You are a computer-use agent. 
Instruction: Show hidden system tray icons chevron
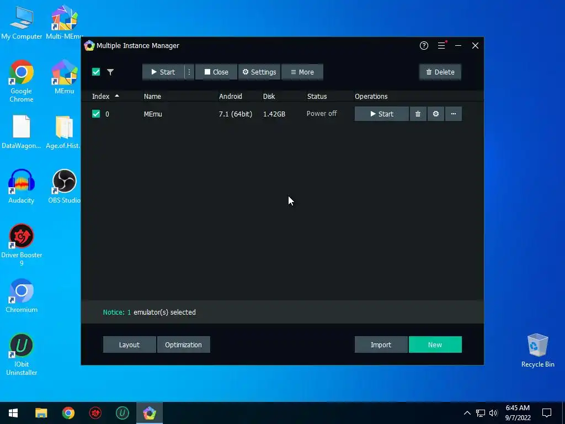pos(467,413)
